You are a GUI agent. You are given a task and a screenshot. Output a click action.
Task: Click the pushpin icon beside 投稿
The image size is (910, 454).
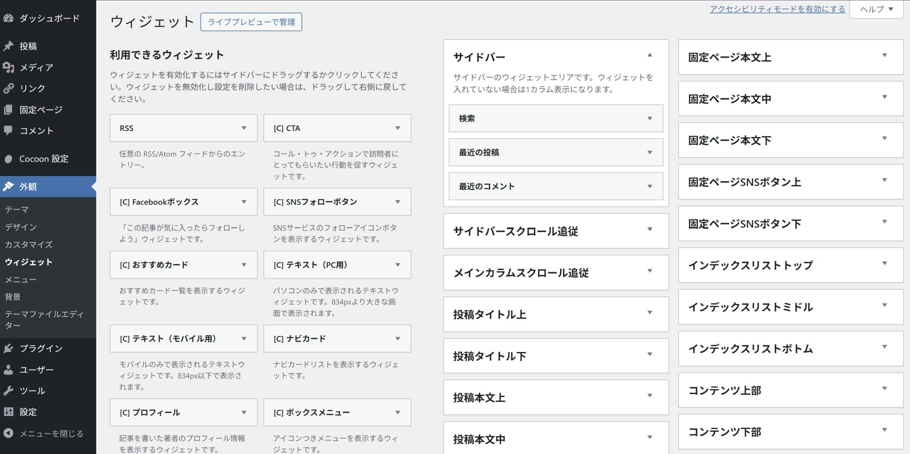click(9, 46)
